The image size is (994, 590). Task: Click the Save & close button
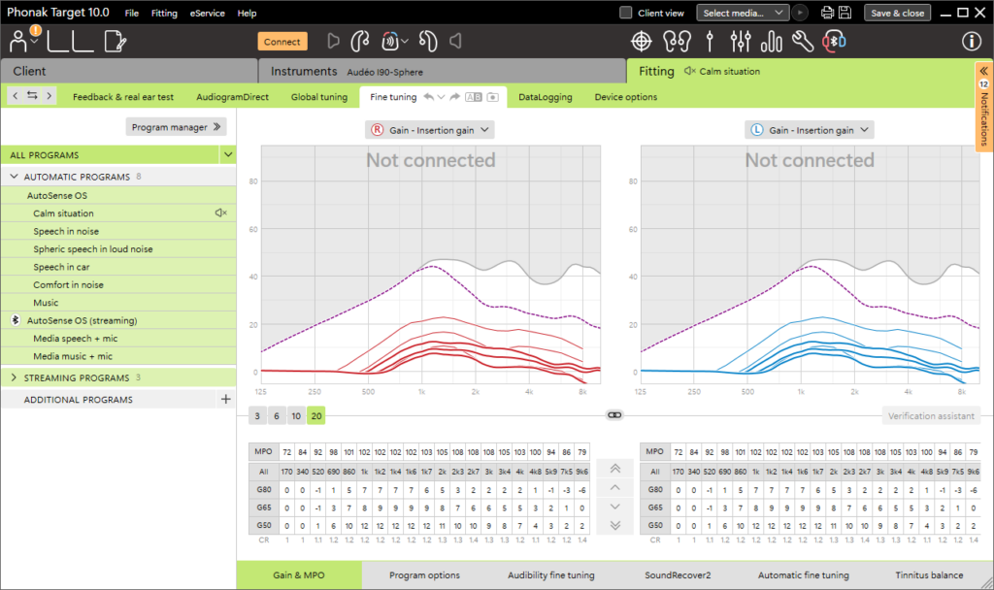coord(897,13)
